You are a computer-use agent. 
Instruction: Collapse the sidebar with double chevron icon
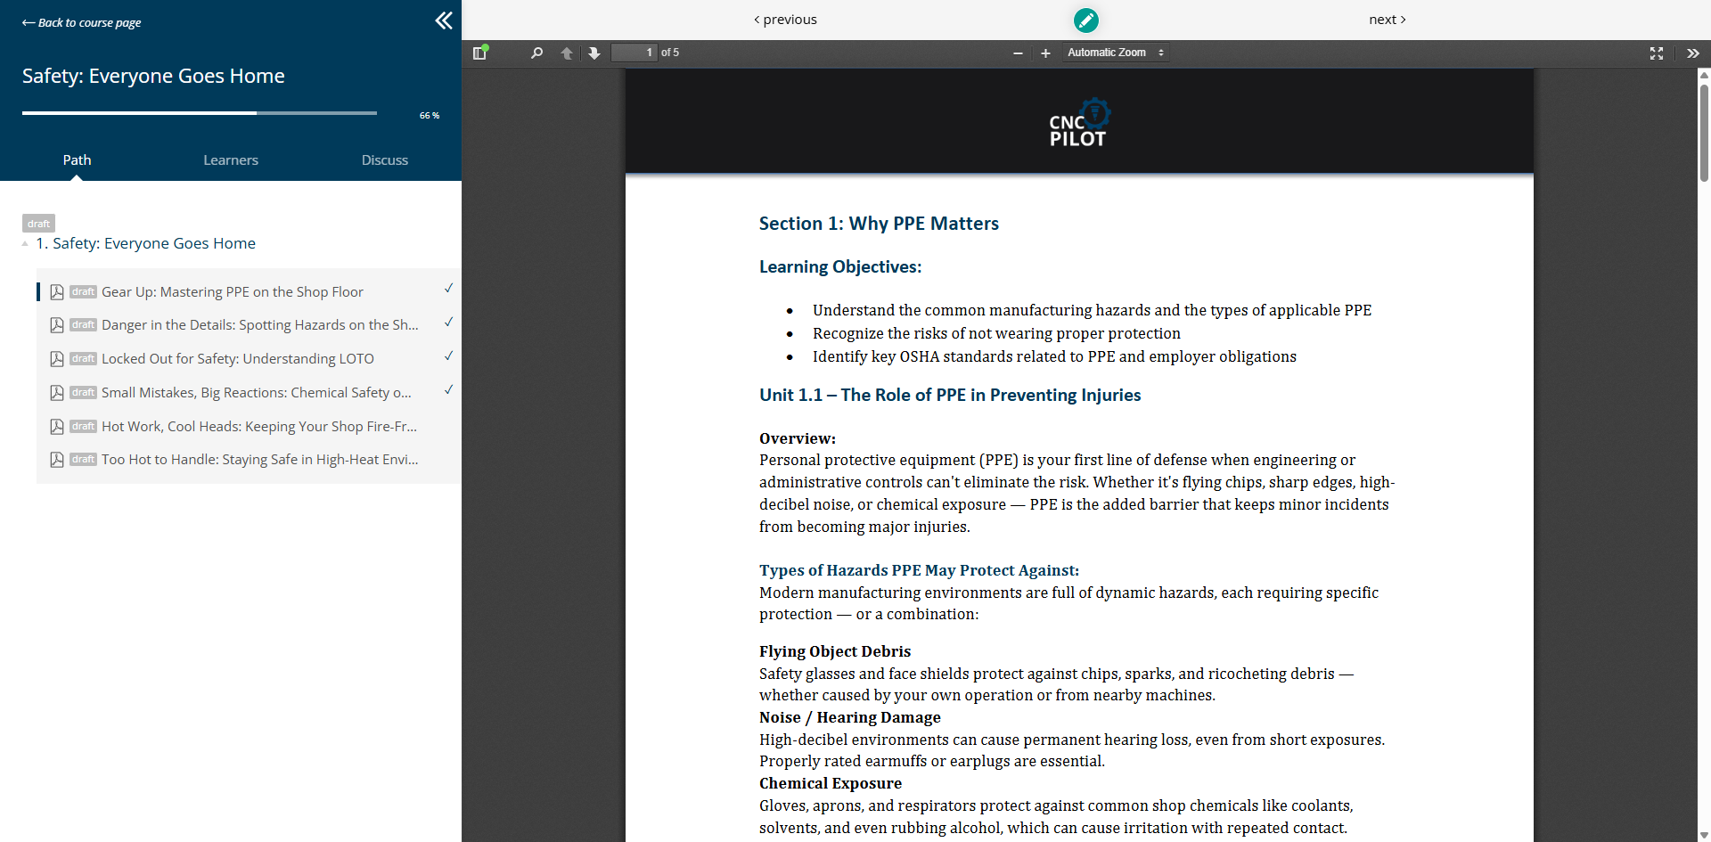(444, 20)
